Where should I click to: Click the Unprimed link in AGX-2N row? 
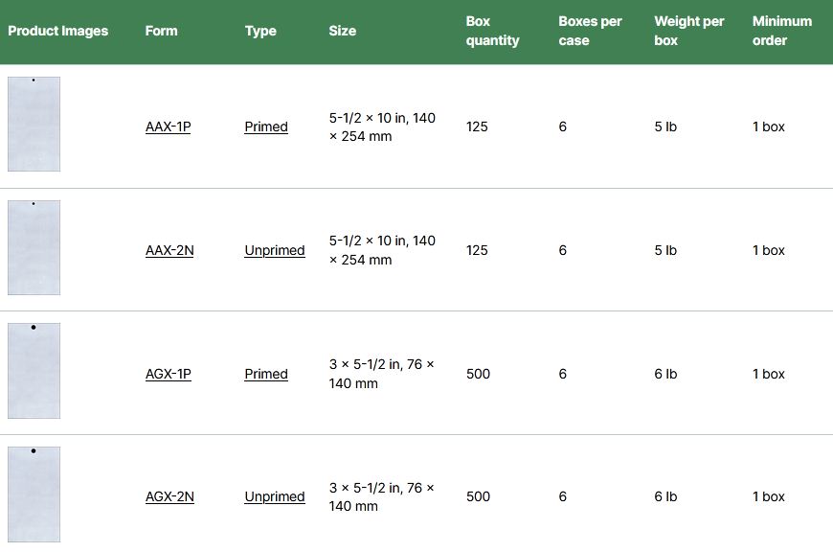pos(275,496)
